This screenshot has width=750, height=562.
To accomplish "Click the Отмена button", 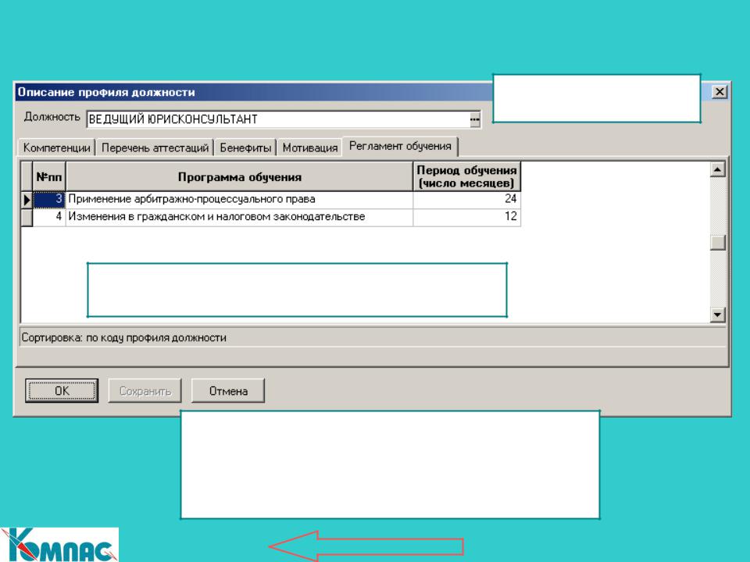I will (x=228, y=391).
